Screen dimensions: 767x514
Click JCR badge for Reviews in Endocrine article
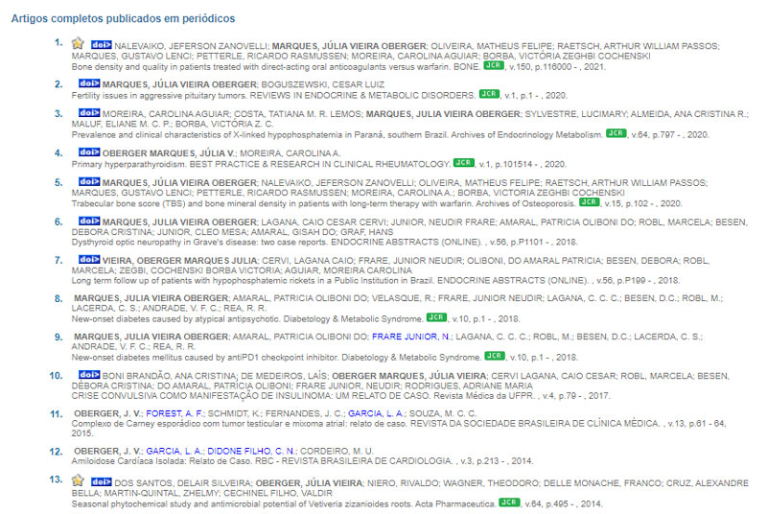(491, 95)
